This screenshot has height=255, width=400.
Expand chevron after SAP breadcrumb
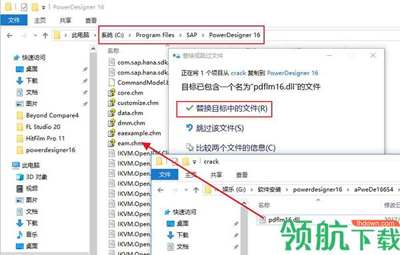203,35
